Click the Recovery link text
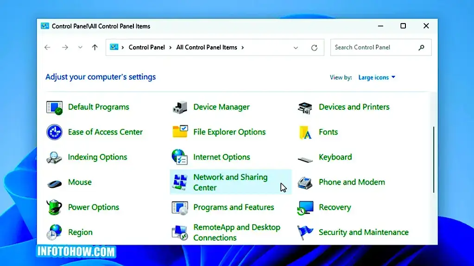Image resolution: width=474 pixels, height=266 pixels. (335, 207)
